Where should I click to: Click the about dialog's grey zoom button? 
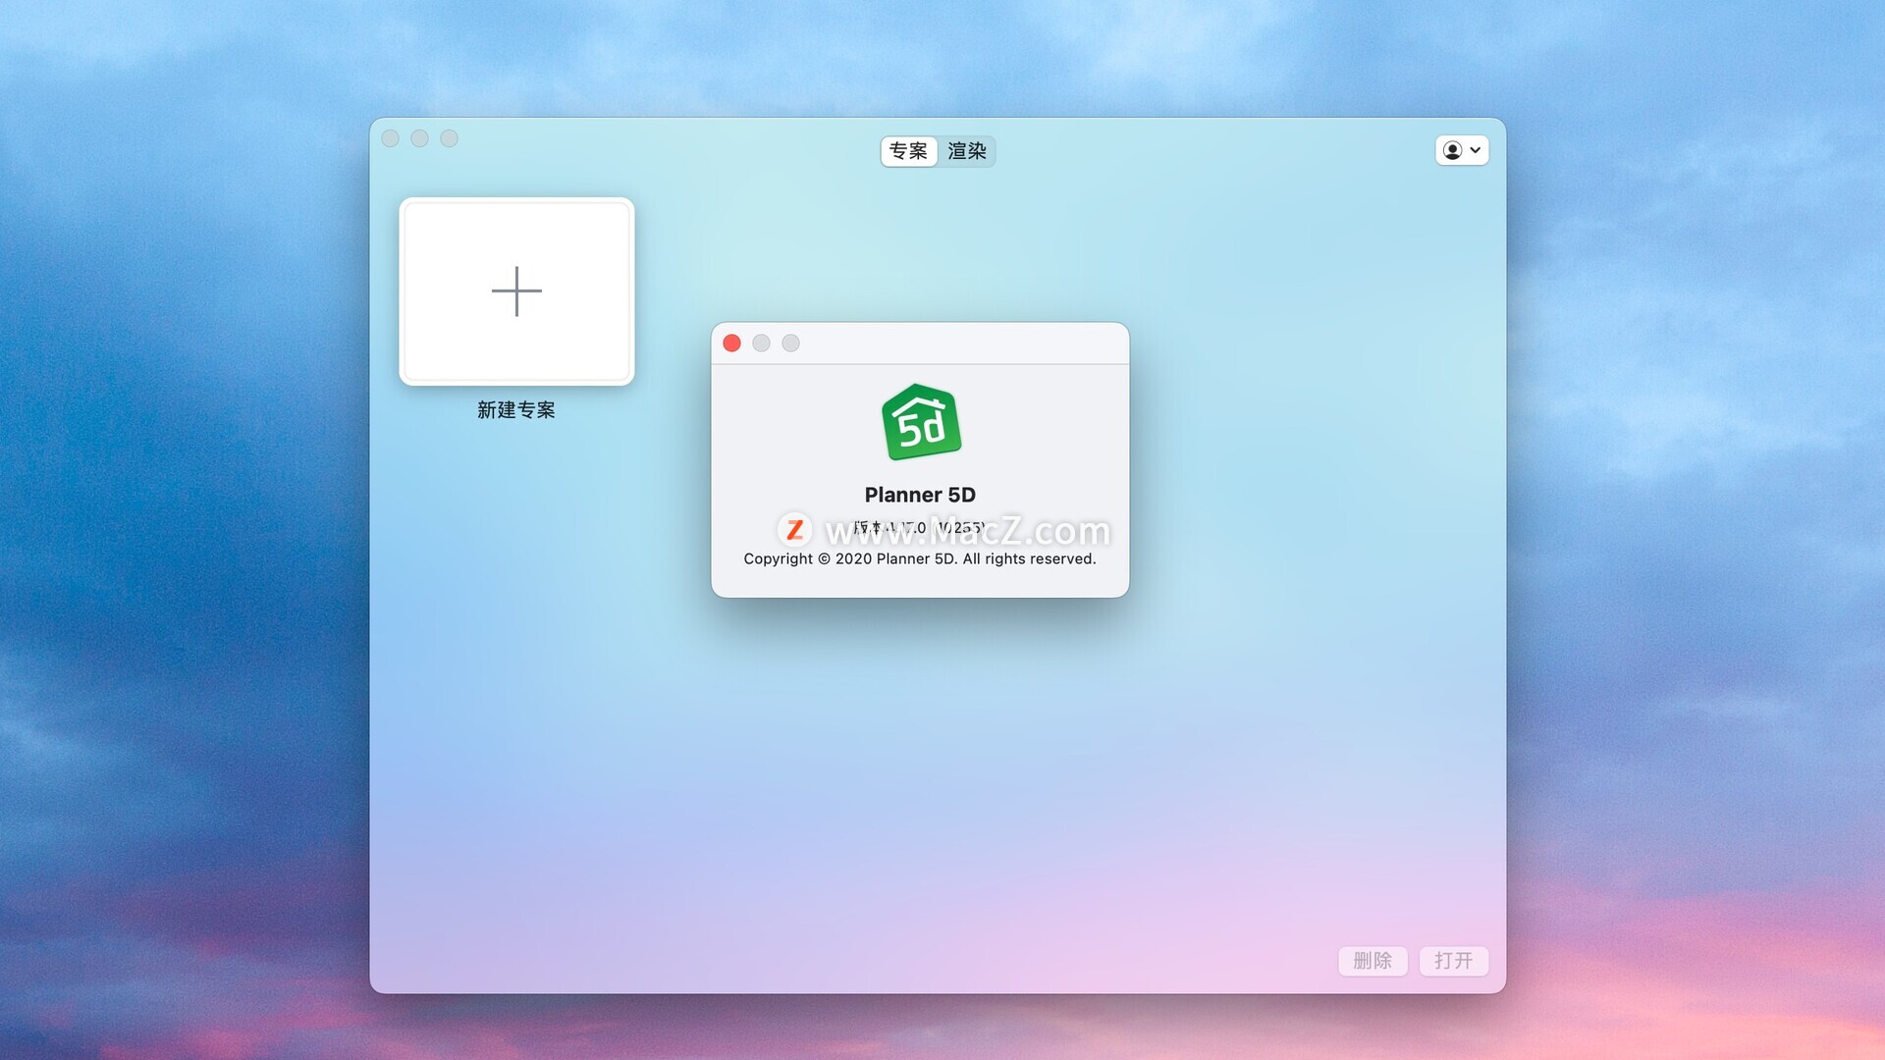(790, 343)
